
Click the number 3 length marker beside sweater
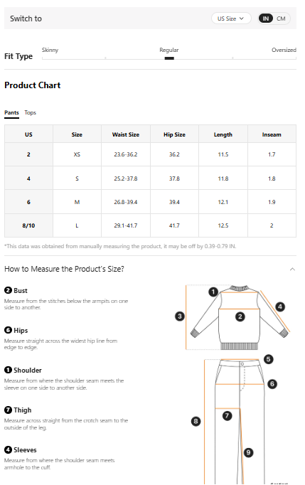coord(180,316)
